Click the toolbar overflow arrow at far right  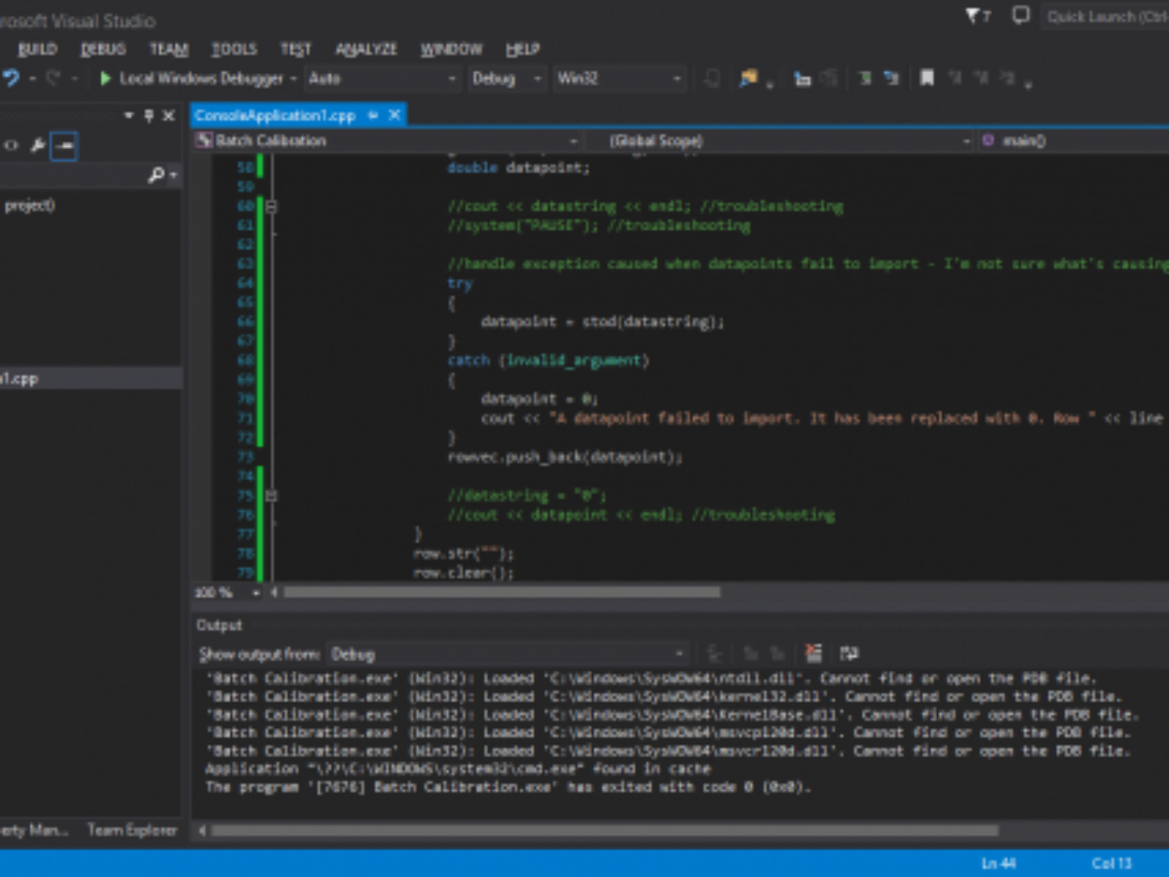click(x=1028, y=84)
